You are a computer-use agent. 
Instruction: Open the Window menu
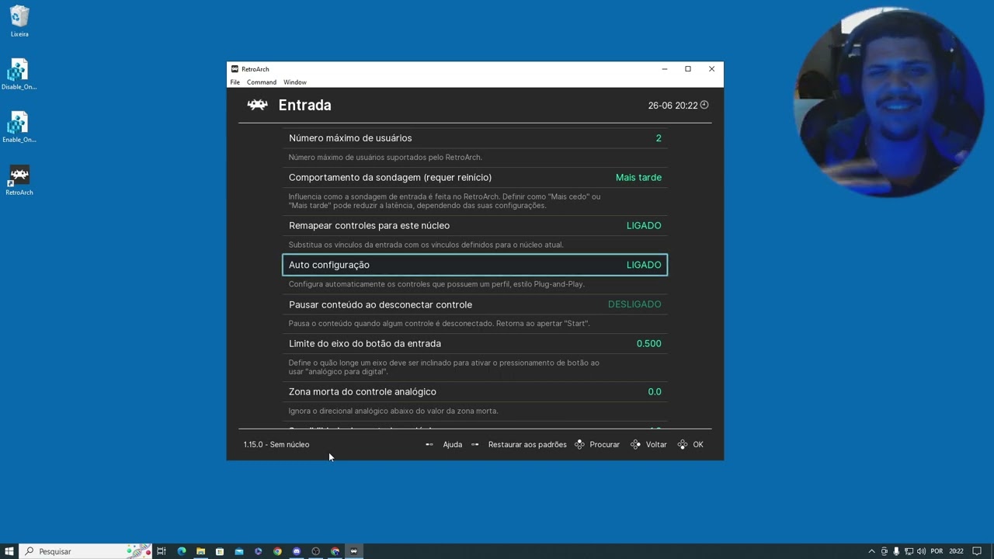click(x=295, y=82)
